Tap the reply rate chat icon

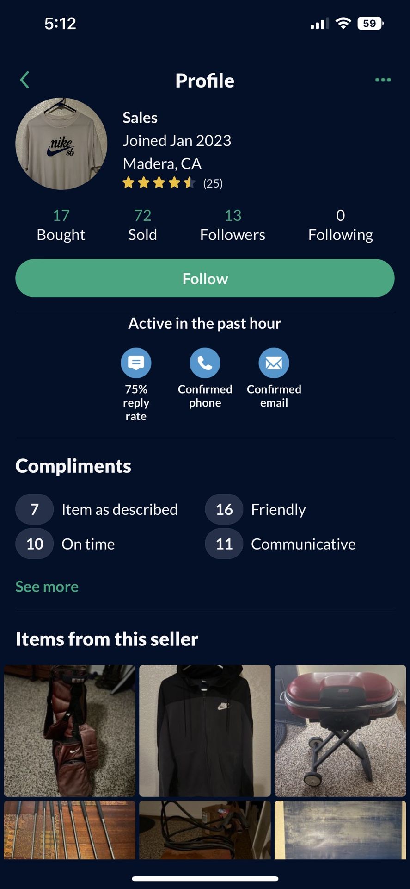tap(136, 363)
